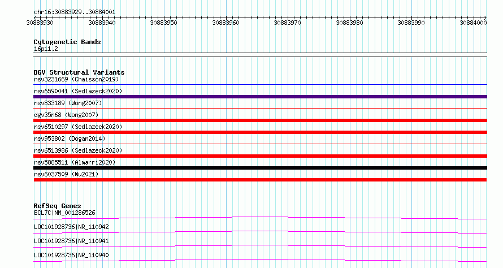The image size is (503, 268).
Task: Open variant label nsv6037509 (Wu2021)
Action: [66, 174]
